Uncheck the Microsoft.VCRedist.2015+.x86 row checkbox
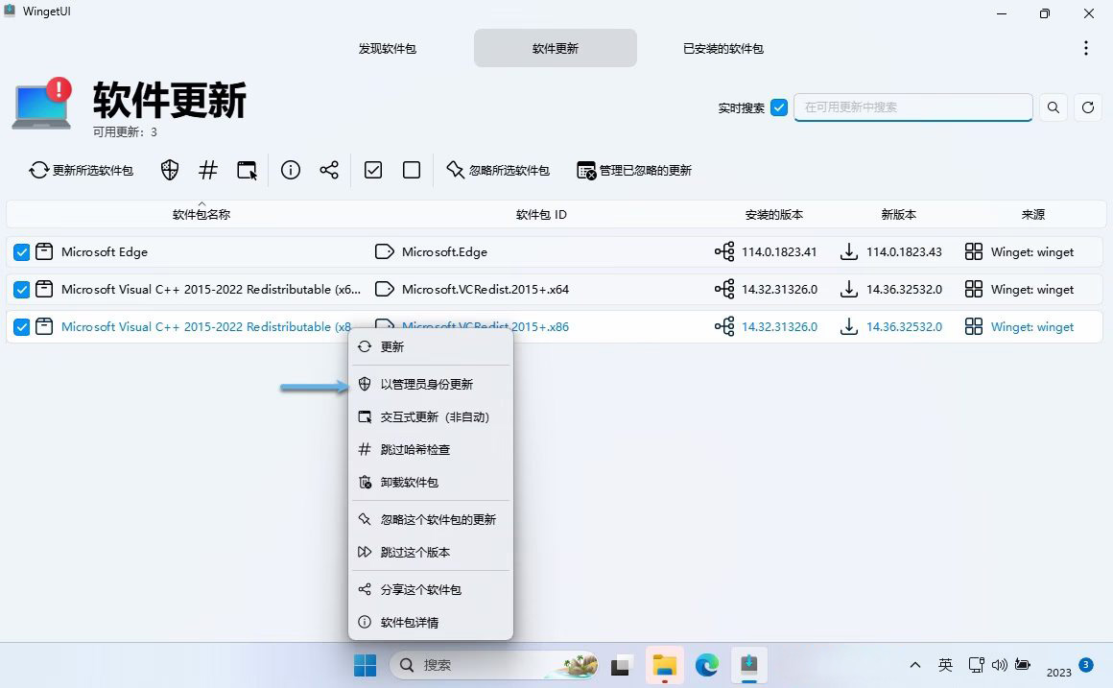This screenshot has height=688, width=1113. (22, 327)
